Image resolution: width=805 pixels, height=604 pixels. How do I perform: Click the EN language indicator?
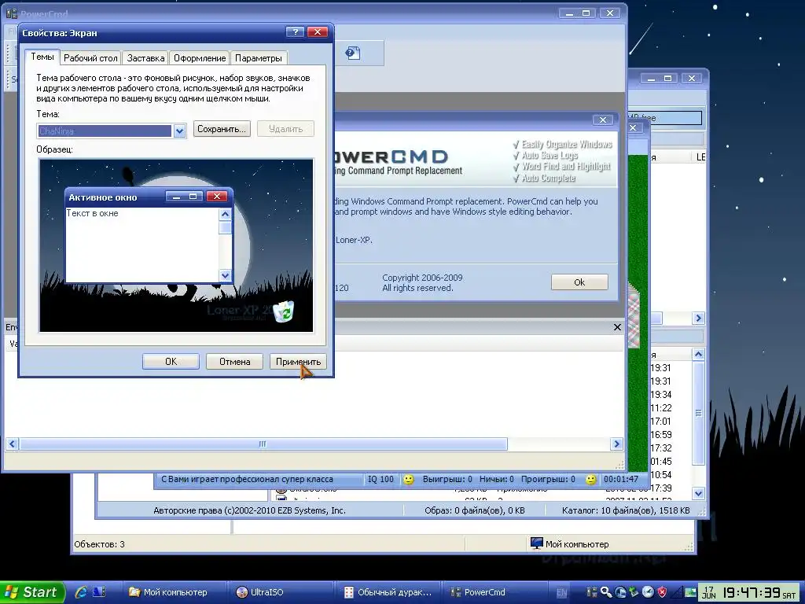click(x=562, y=593)
